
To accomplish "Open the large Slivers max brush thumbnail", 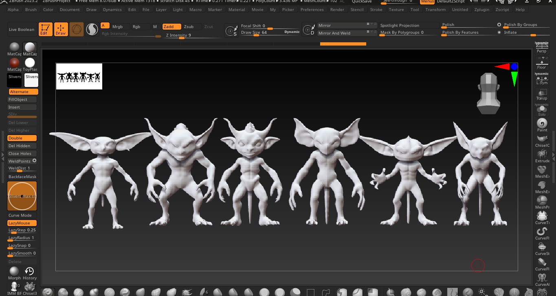I will pyautogui.click(x=22, y=196).
